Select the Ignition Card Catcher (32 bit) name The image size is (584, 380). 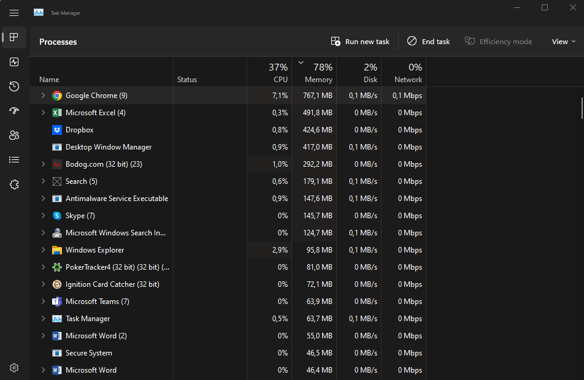click(x=112, y=284)
